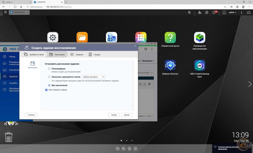This screenshot has height=153, width=253.
Task: Click the edit job icon in HBS 3 list
Action: pos(145,84)
